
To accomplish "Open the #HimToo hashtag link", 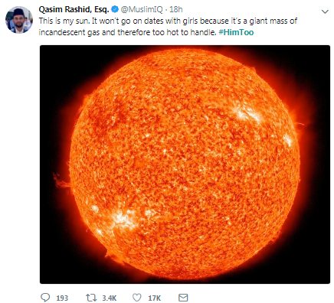I will pyautogui.click(x=236, y=32).
